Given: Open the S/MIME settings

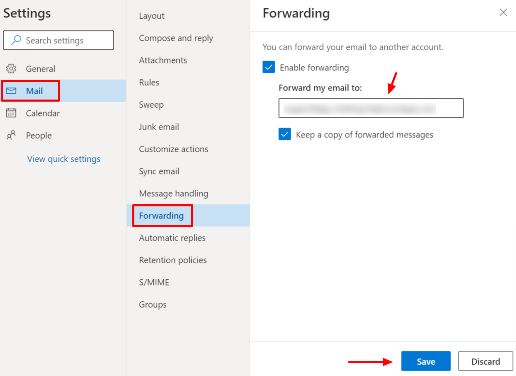Looking at the screenshot, I should click(154, 282).
